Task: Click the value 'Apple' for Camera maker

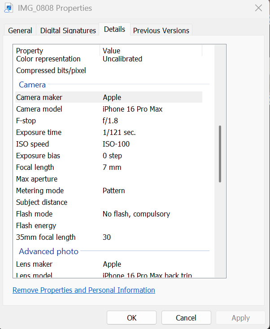Action: click(112, 97)
